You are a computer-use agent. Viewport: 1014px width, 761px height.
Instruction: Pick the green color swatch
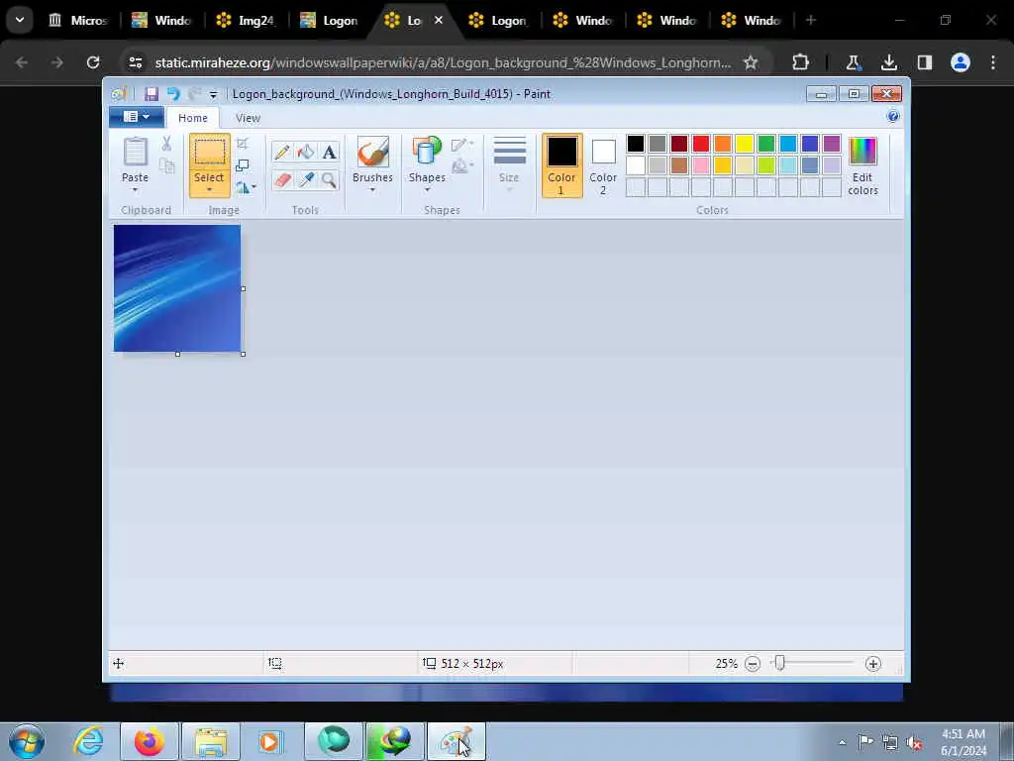[766, 144]
